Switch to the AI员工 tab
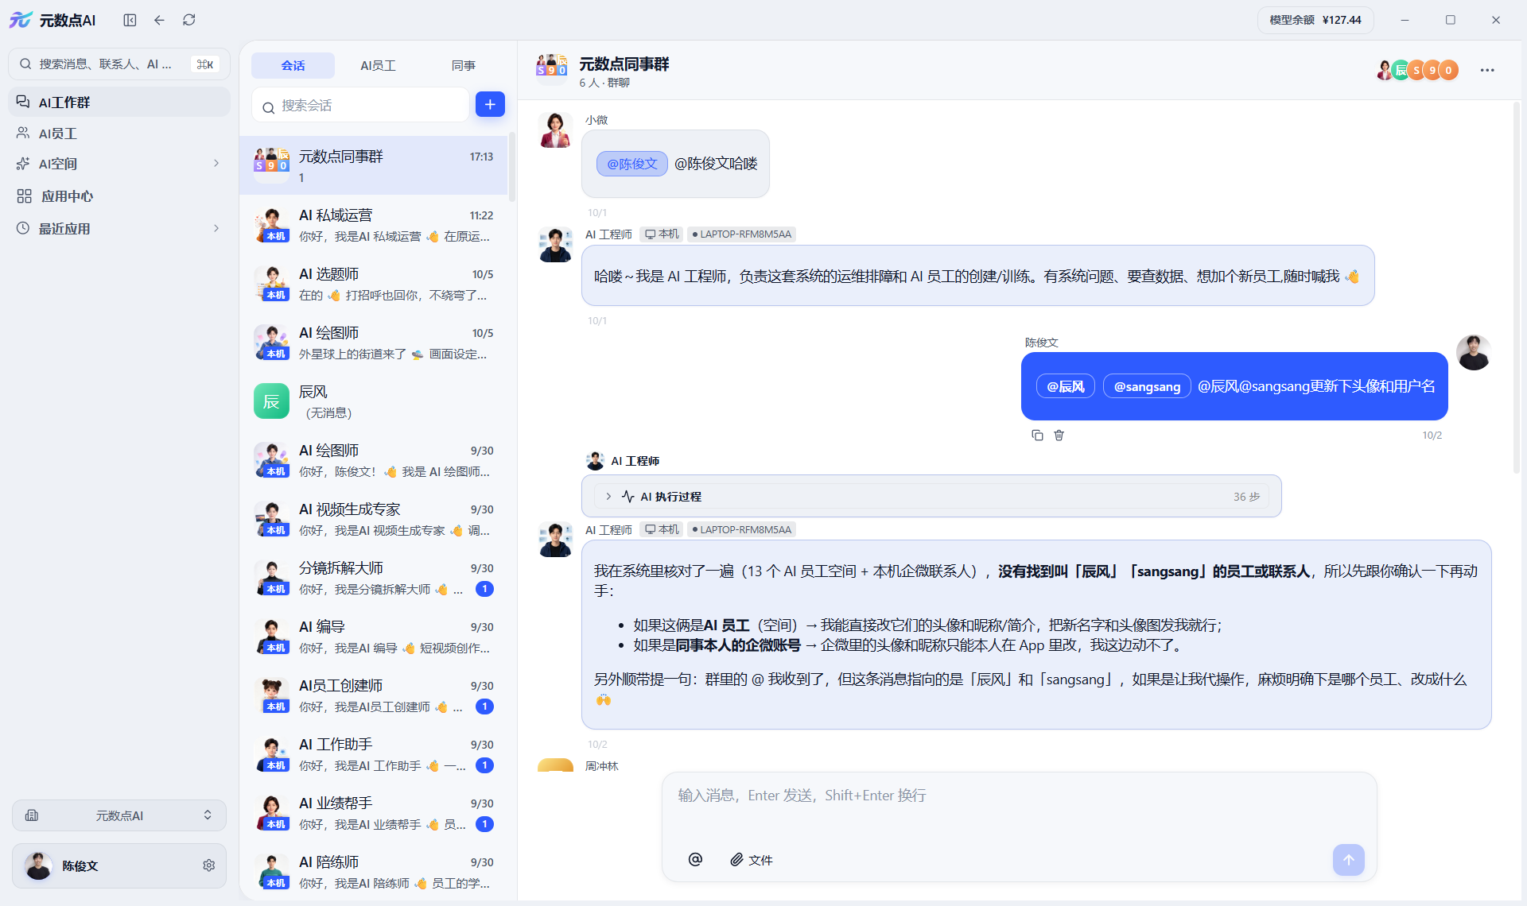The height and width of the screenshot is (906, 1527). tap(378, 65)
